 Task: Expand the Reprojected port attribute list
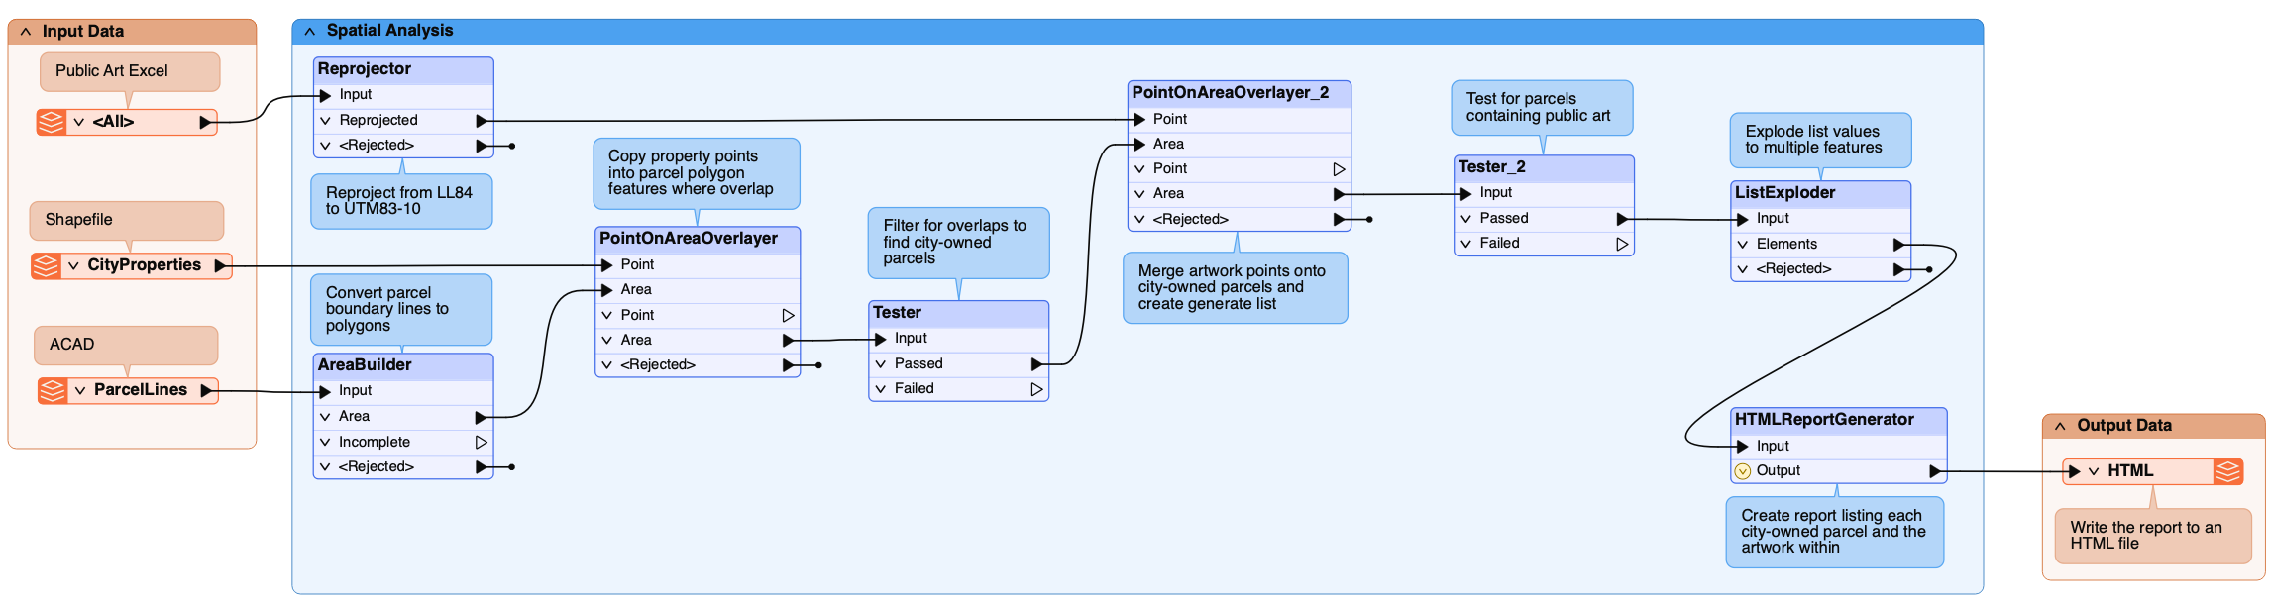click(325, 121)
